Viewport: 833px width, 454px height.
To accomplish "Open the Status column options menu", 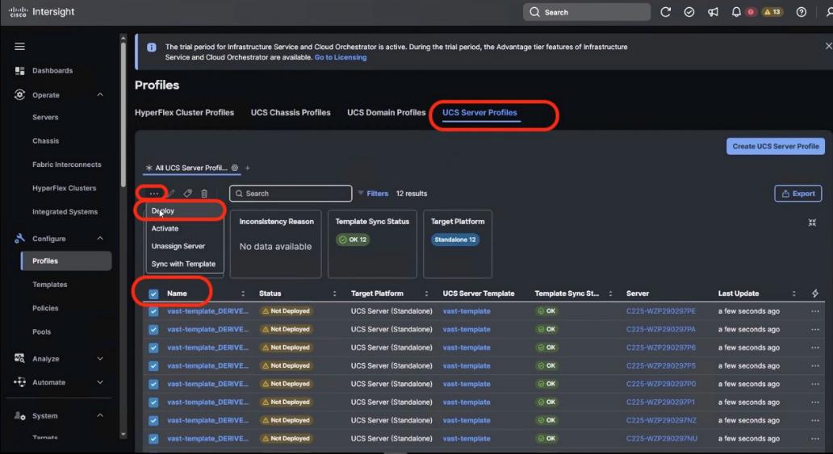I will (334, 293).
